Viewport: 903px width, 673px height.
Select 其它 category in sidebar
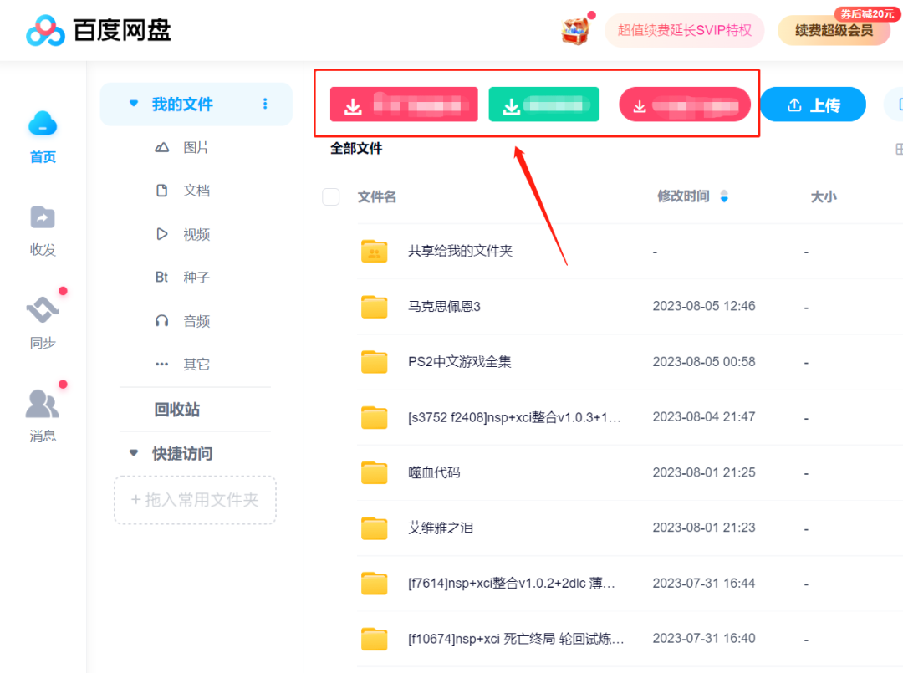point(196,365)
